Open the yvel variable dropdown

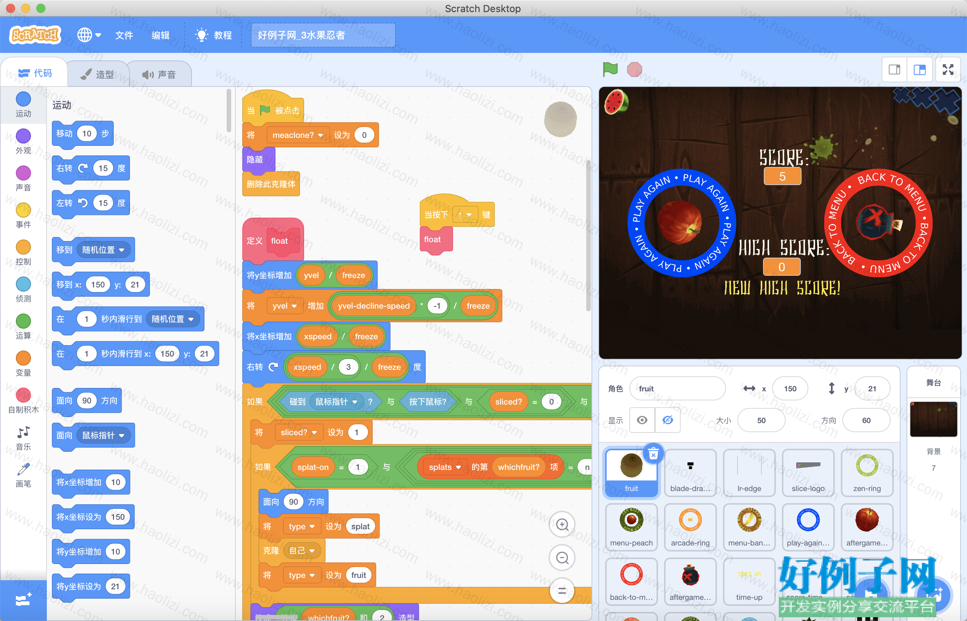pos(285,306)
